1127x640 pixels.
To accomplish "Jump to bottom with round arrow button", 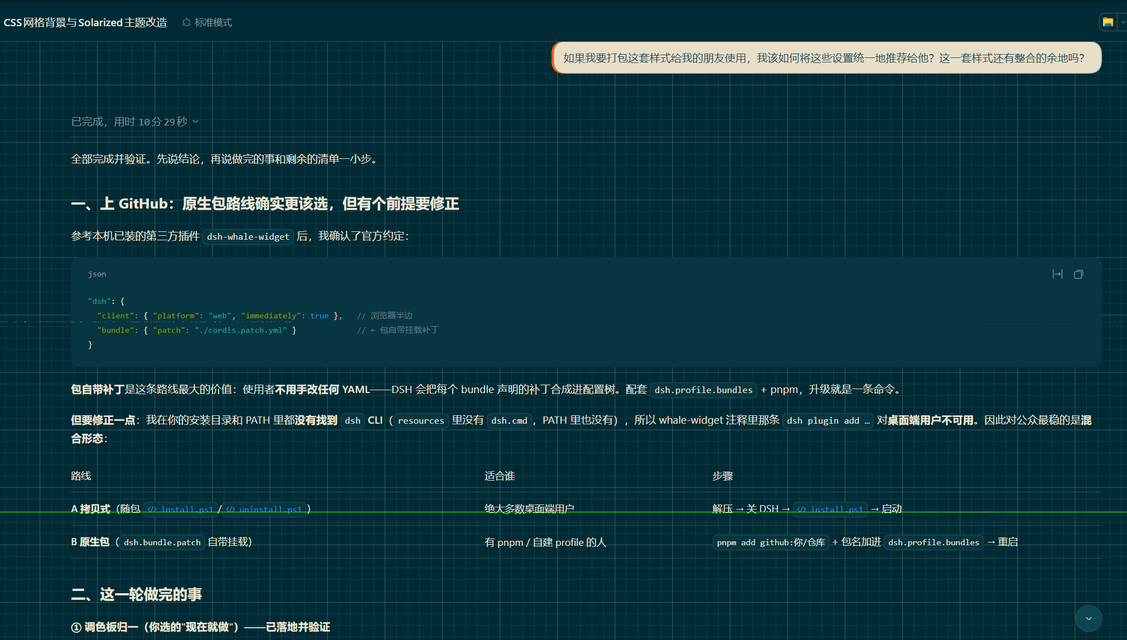I will point(1089,619).
